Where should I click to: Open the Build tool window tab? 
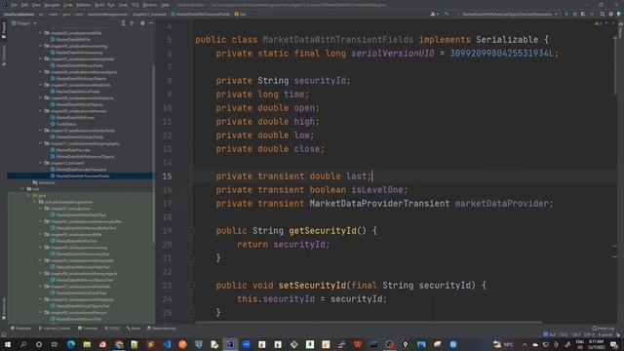coord(134,329)
